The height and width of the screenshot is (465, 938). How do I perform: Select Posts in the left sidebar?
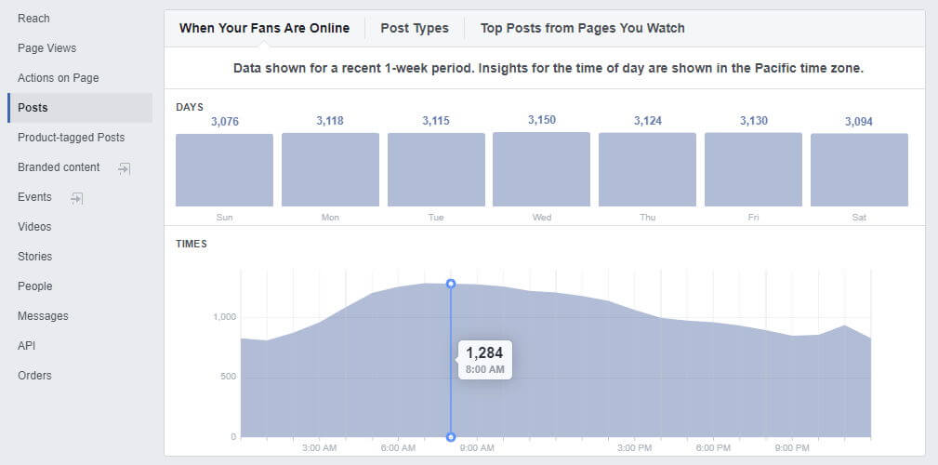pos(33,108)
